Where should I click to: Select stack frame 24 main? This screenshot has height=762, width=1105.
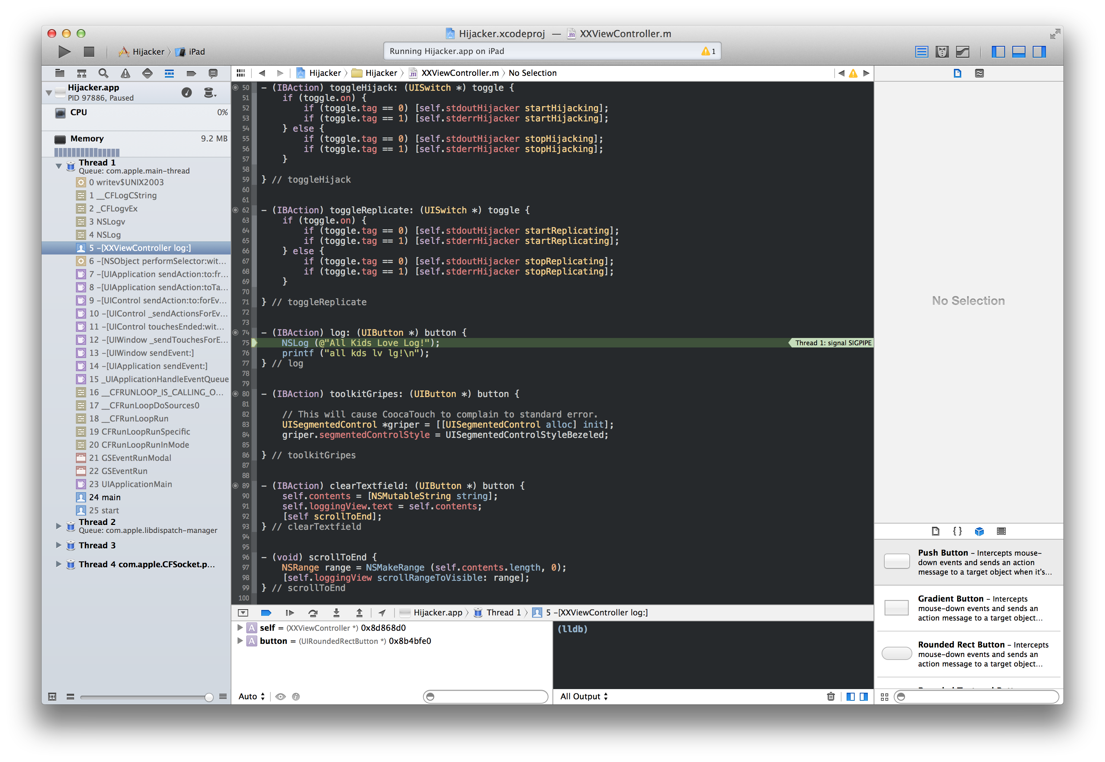click(x=136, y=497)
